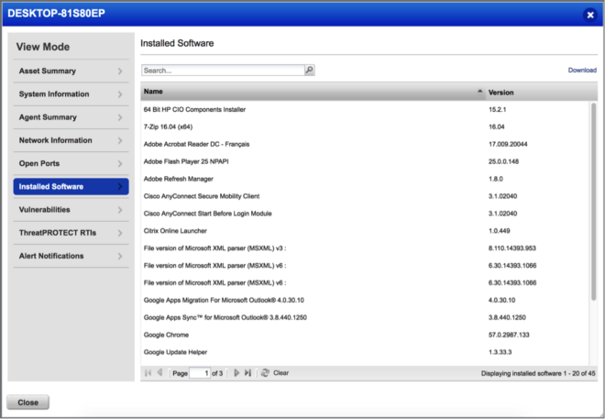This screenshot has width=605, height=419.
Task: Select Cisco AnyConnect Start Before Login Module
Action: click(x=365, y=214)
